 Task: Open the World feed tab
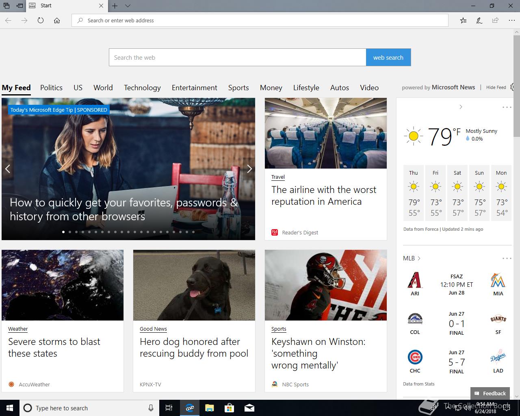(103, 88)
